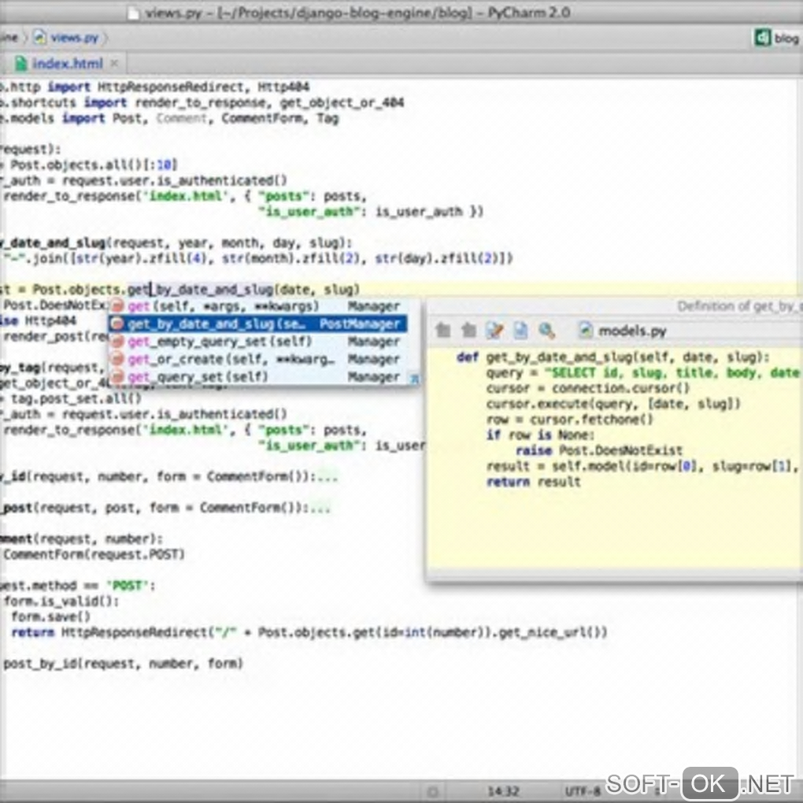Click the status bar icon left of 14:32

(433, 792)
